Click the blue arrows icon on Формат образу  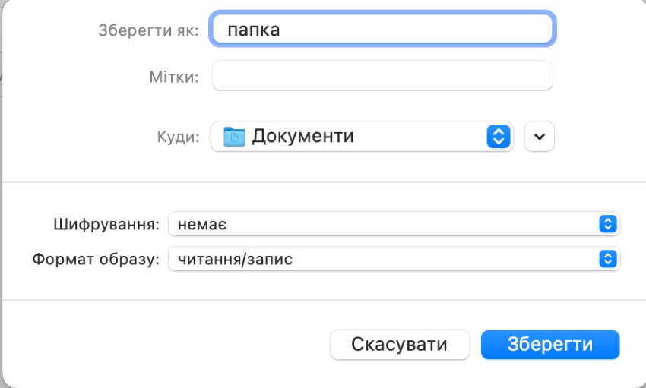coord(608,259)
